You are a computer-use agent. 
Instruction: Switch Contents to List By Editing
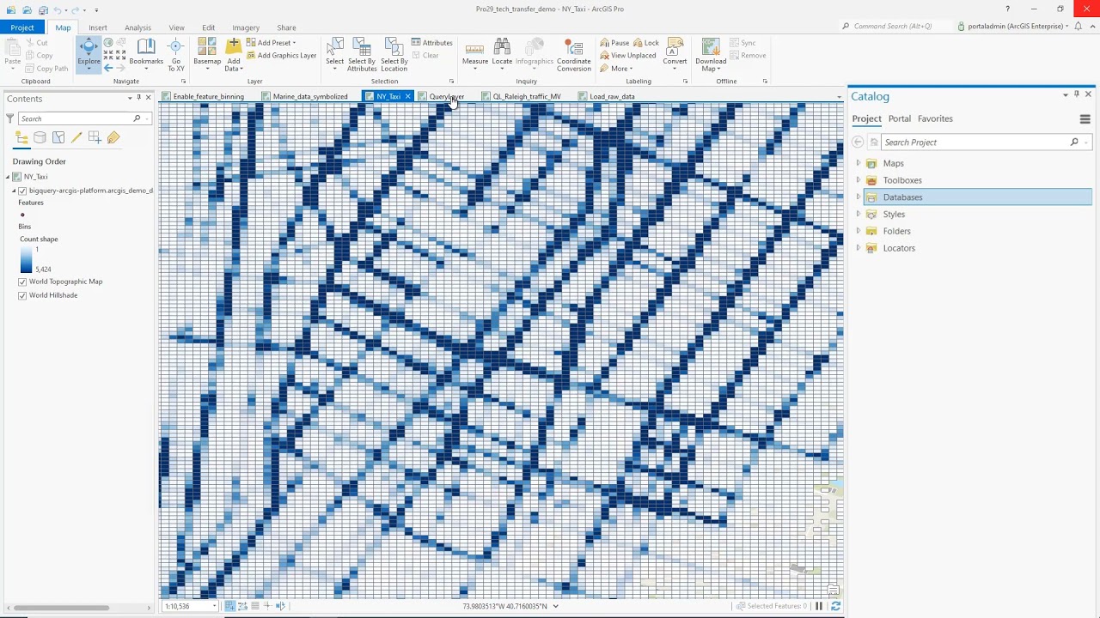click(x=76, y=137)
